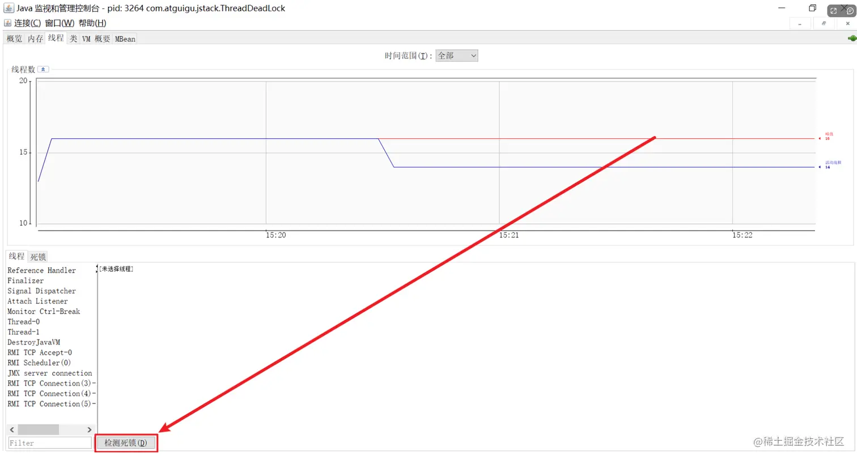Click the thread list scrollbar right arrow
Screen dimensions: 857x460
[x=89, y=429]
